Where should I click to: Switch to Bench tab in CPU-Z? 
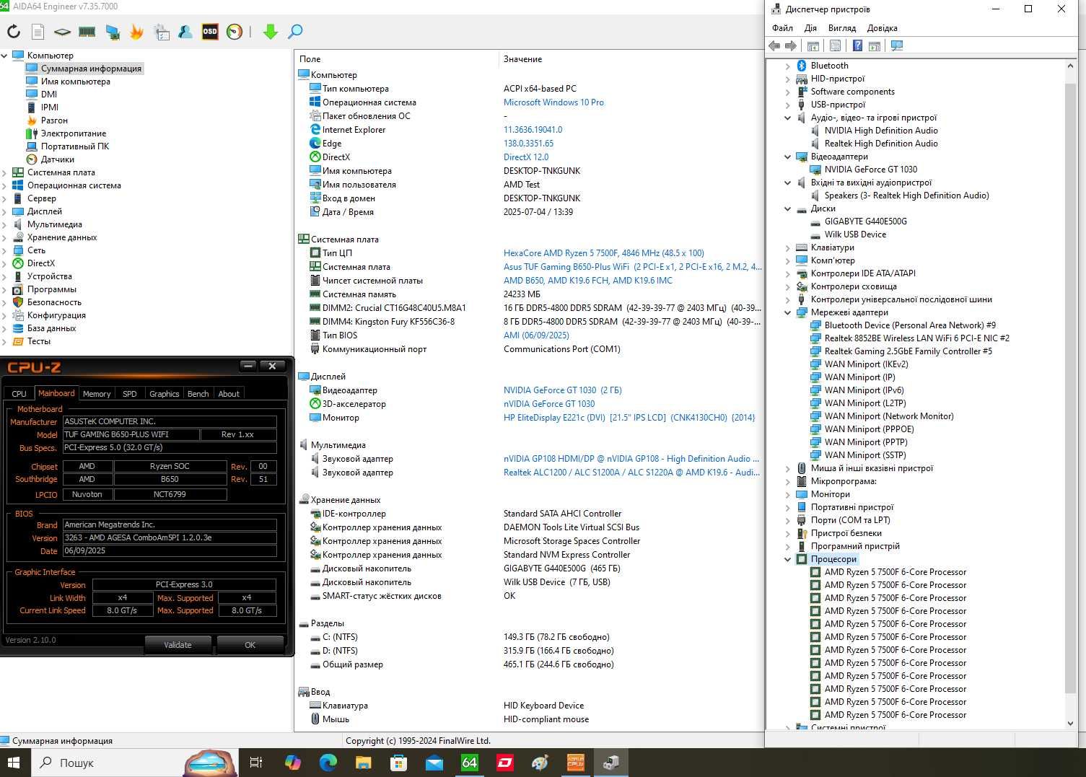(198, 394)
